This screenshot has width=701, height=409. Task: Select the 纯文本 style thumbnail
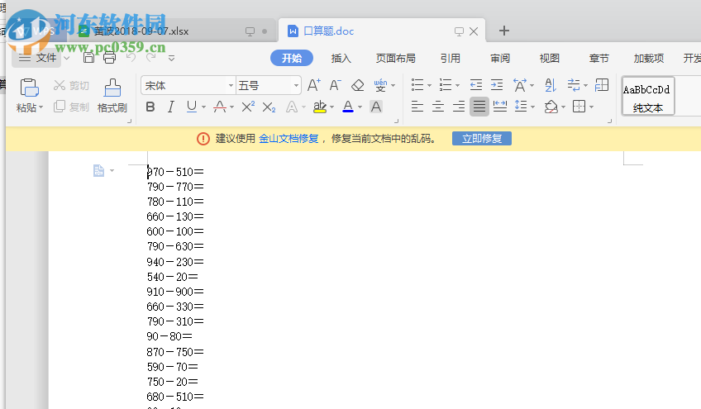pyautogui.click(x=648, y=96)
